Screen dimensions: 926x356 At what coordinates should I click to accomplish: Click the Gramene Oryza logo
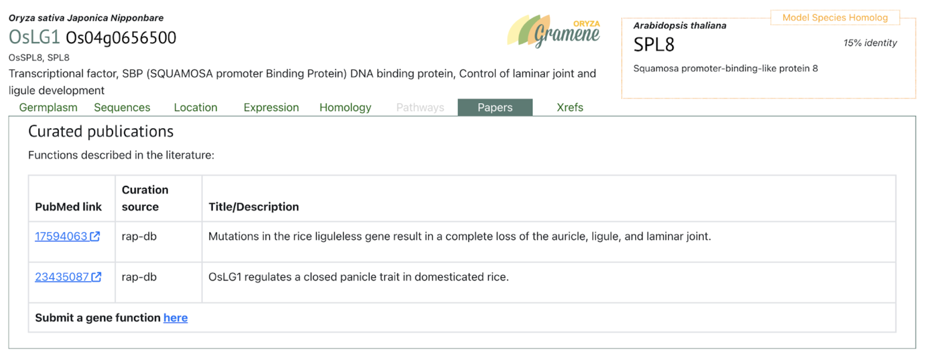pyautogui.click(x=553, y=32)
